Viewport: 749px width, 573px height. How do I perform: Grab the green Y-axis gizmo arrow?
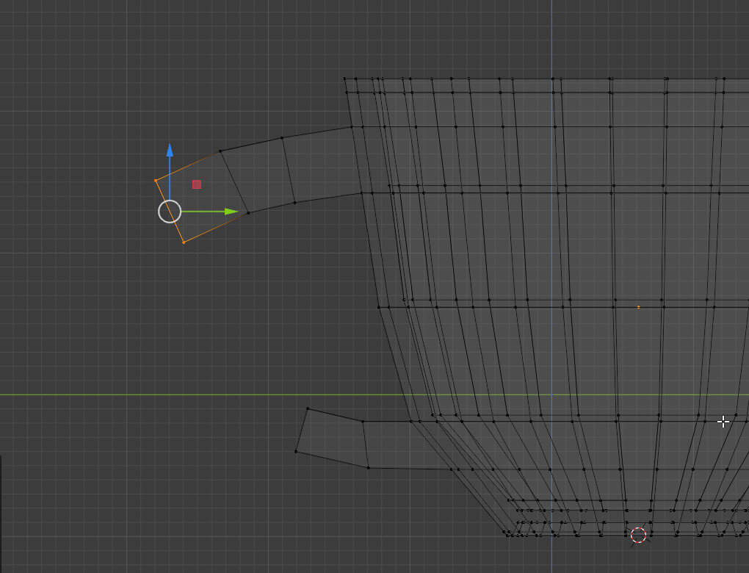[231, 212]
